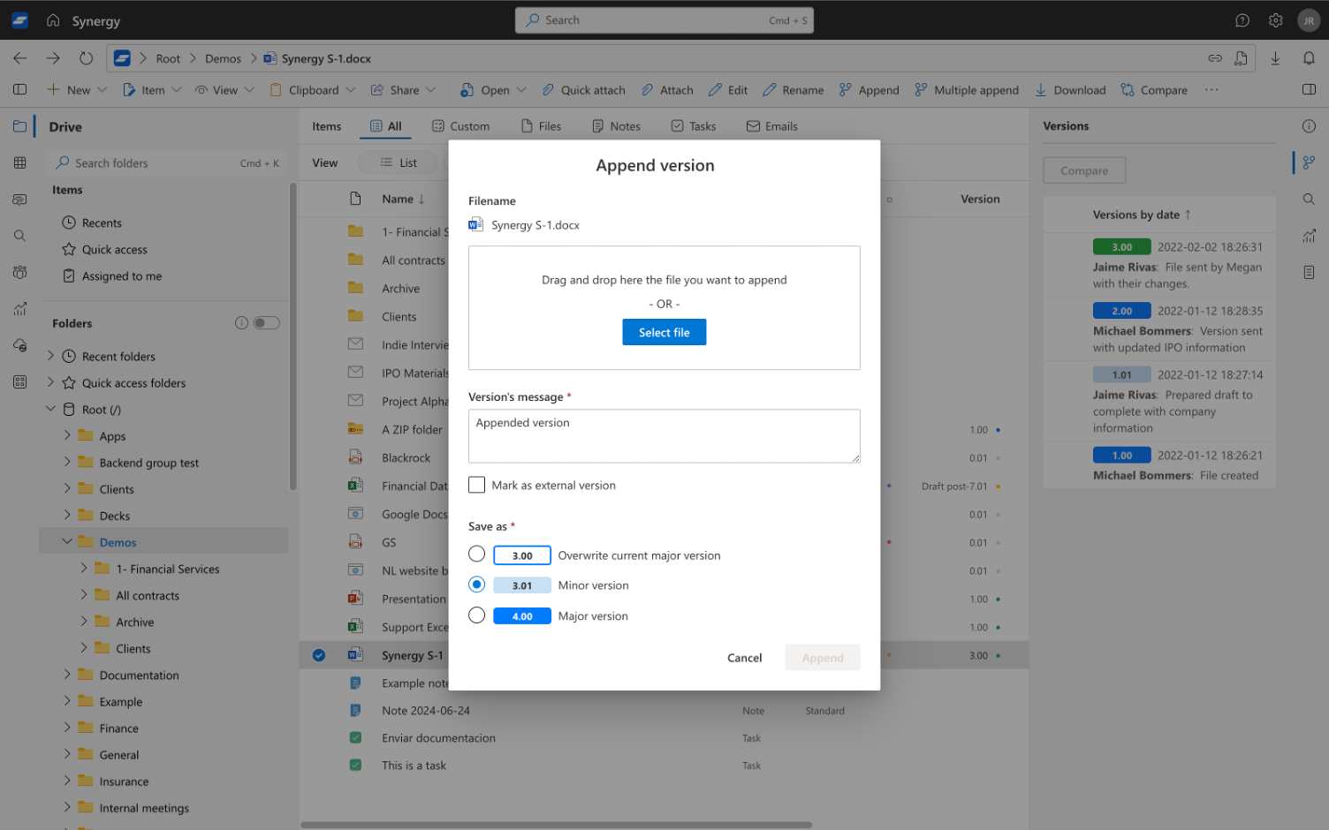1329x830 pixels.
Task: Click the Version's message text area
Action: click(664, 436)
